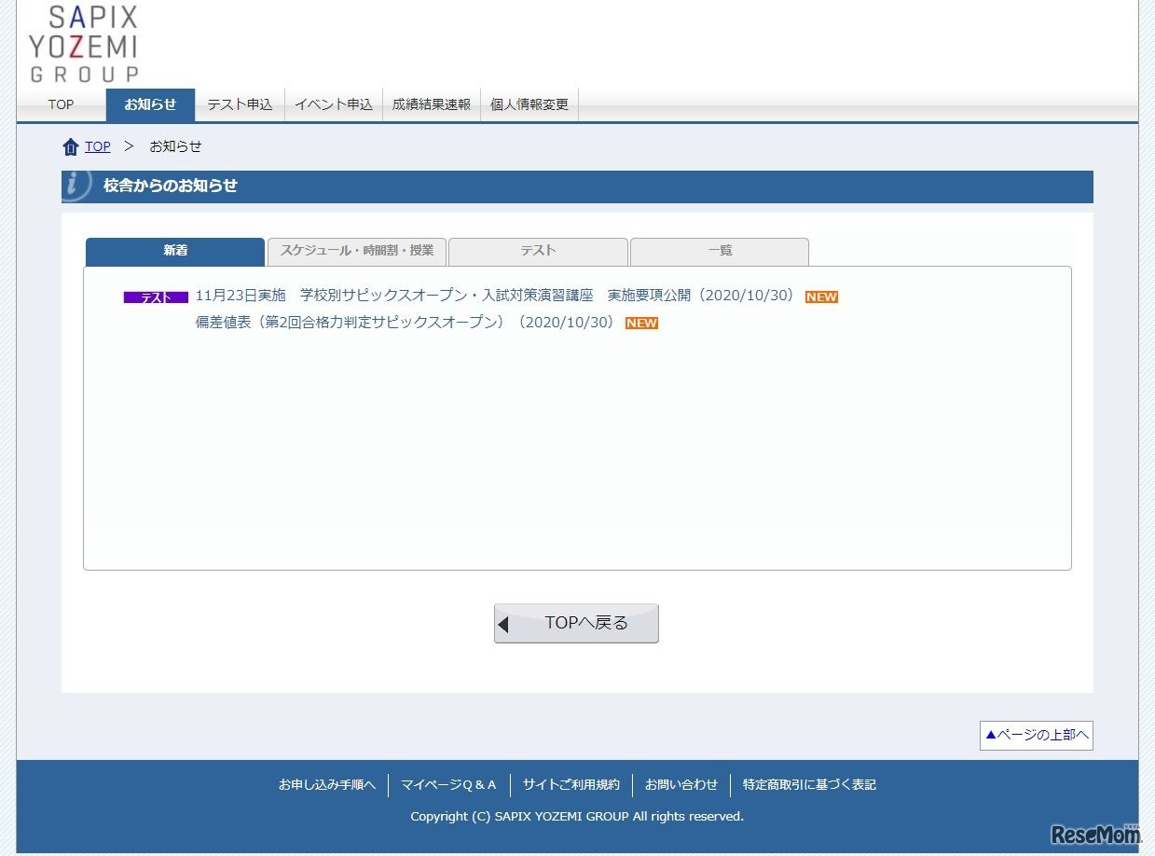
Task: Open the 一覧 tab
Action: click(x=719, y=251)
